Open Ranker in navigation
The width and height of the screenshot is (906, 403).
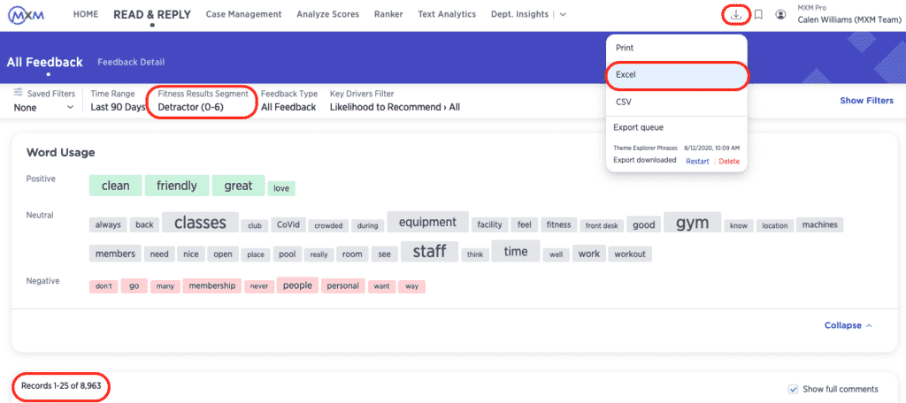[388, 14]
